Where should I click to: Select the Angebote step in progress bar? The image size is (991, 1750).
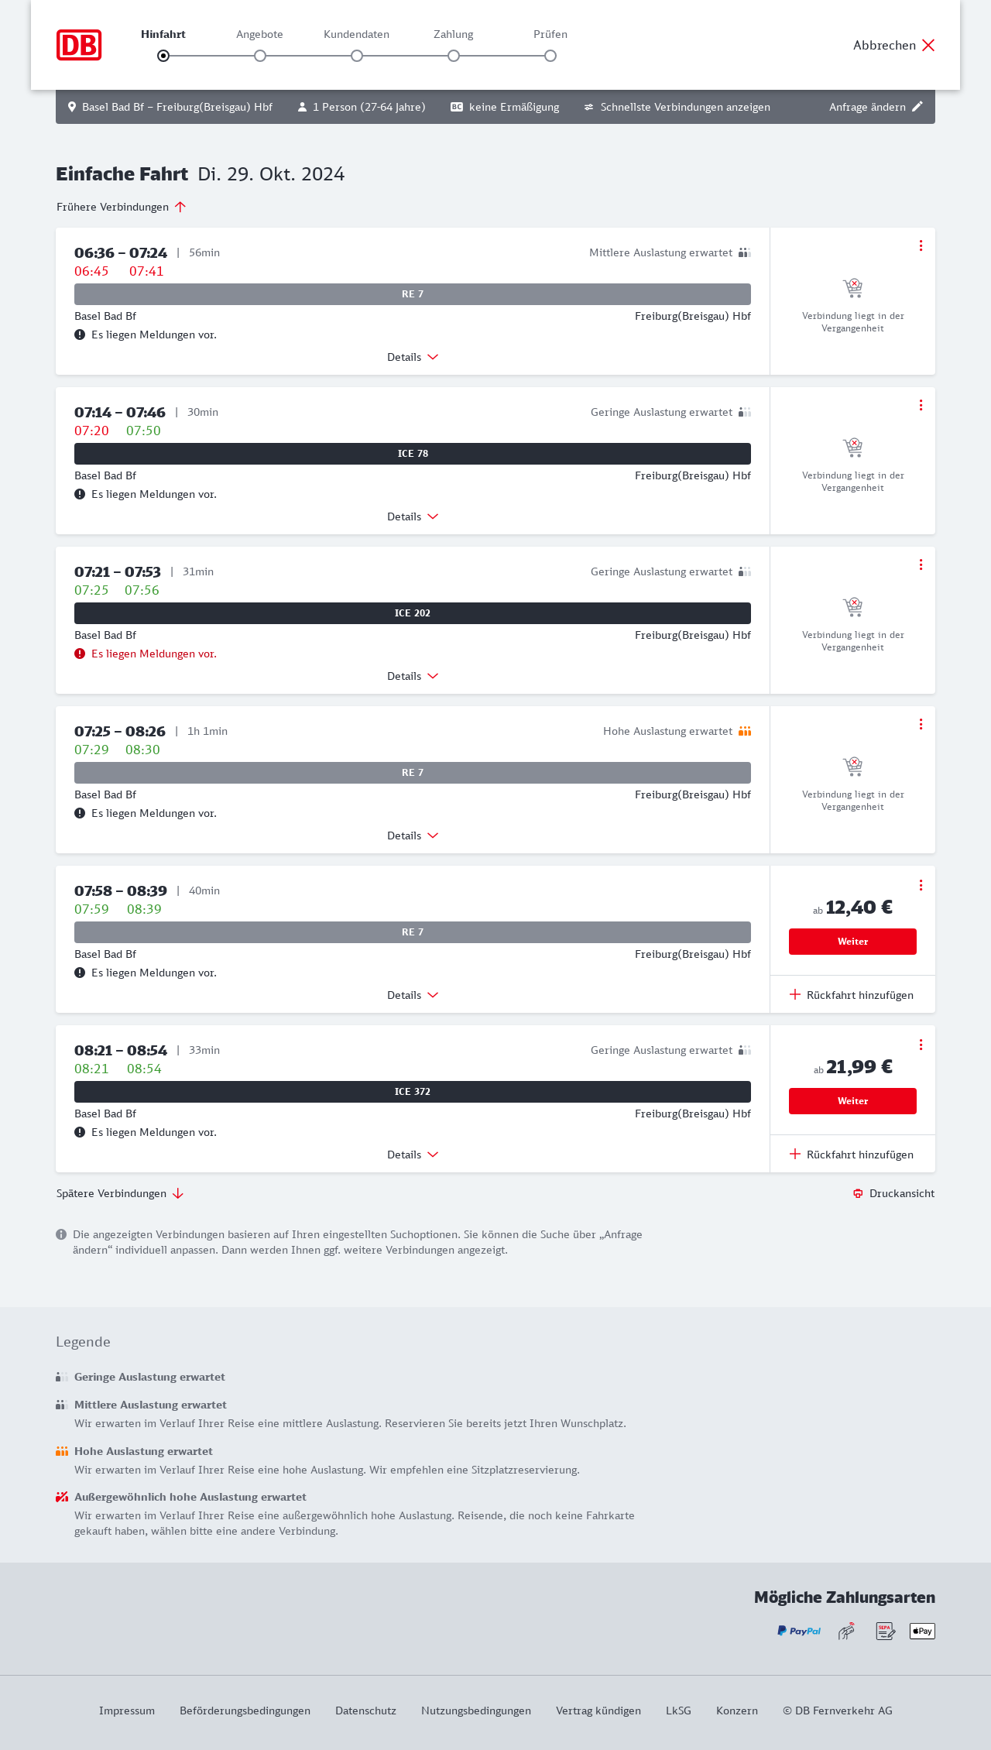point(260,55)
